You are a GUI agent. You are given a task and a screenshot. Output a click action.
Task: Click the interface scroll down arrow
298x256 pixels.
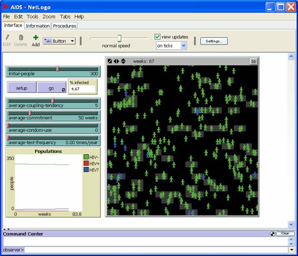[291, 224]
